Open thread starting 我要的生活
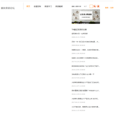This screenshot has width=114, height=114. [85, 50]
